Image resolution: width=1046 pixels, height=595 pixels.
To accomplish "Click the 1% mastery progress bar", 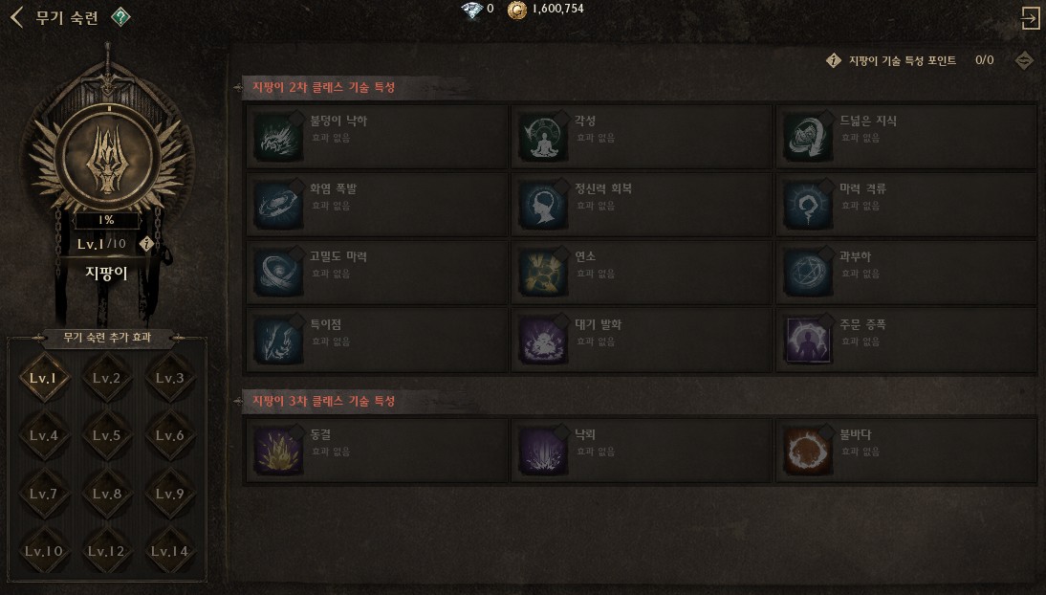I will coord(107,220).
